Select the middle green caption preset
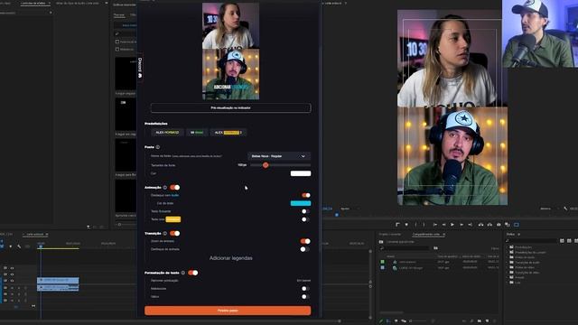The height and width of the screenshot is (325, 578). (x=197, y=133)
